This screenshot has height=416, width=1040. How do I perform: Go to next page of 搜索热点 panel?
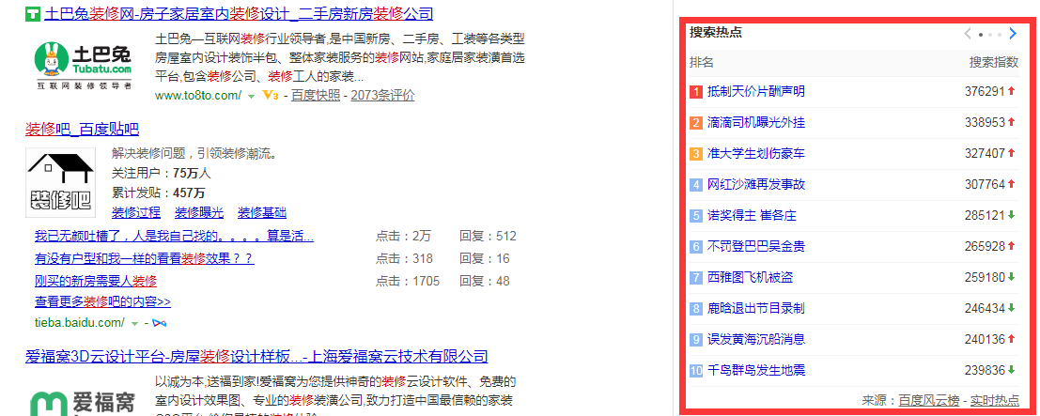tap(1012, 33)
